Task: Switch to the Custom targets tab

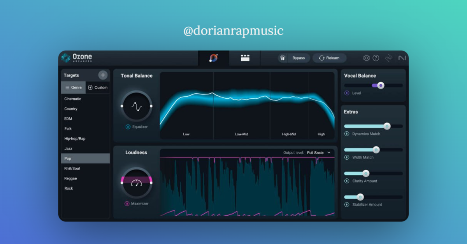Action: tap(98, 87)
